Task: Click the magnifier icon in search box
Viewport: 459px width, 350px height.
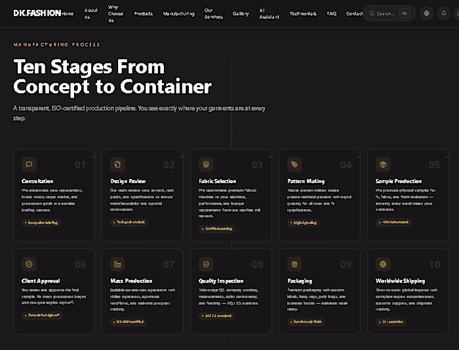Action: tap(372, 13)
